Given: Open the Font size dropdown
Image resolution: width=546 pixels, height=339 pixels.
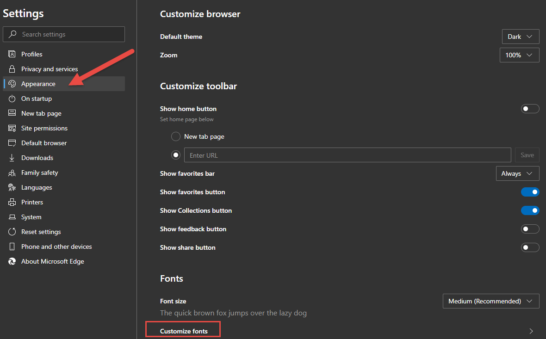Looking at the screenshot, I should click(x=490, y=301).
